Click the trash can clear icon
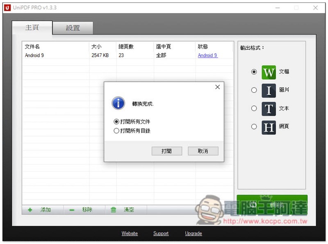This screenshot has width=328, height=244. point(113,210)
